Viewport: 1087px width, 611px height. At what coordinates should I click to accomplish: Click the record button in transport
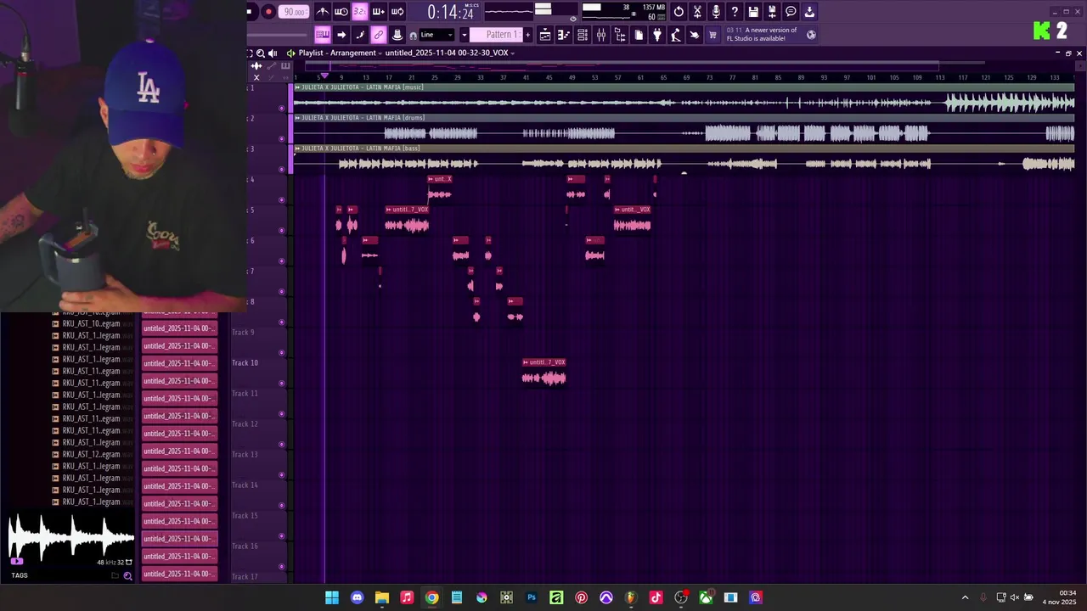point(268,12)
